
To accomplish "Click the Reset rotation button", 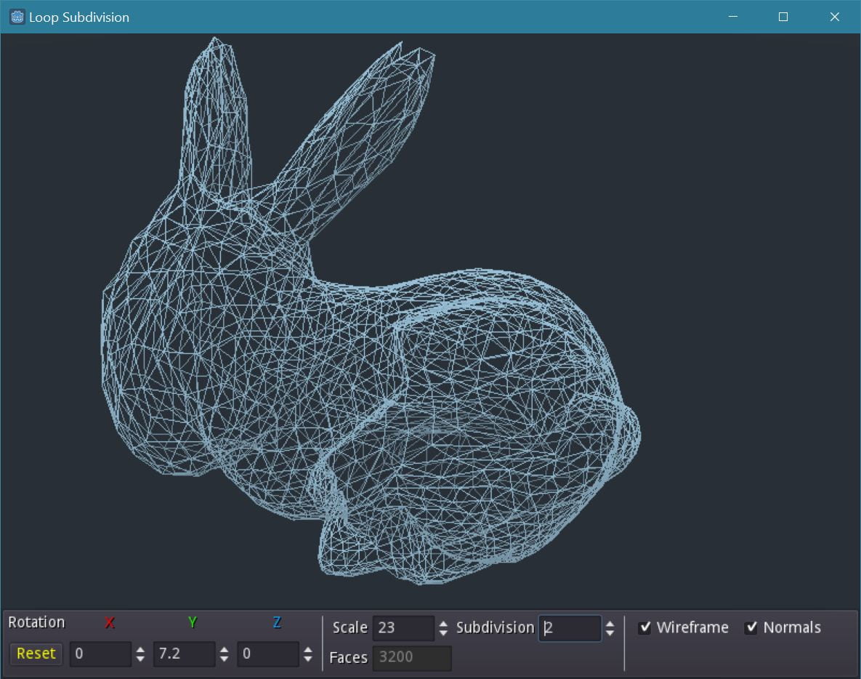I will [36, 653].
